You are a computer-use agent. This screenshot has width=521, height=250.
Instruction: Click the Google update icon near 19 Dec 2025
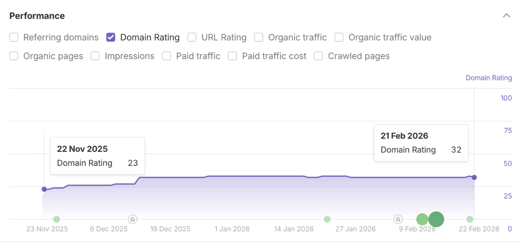(132, 219)
